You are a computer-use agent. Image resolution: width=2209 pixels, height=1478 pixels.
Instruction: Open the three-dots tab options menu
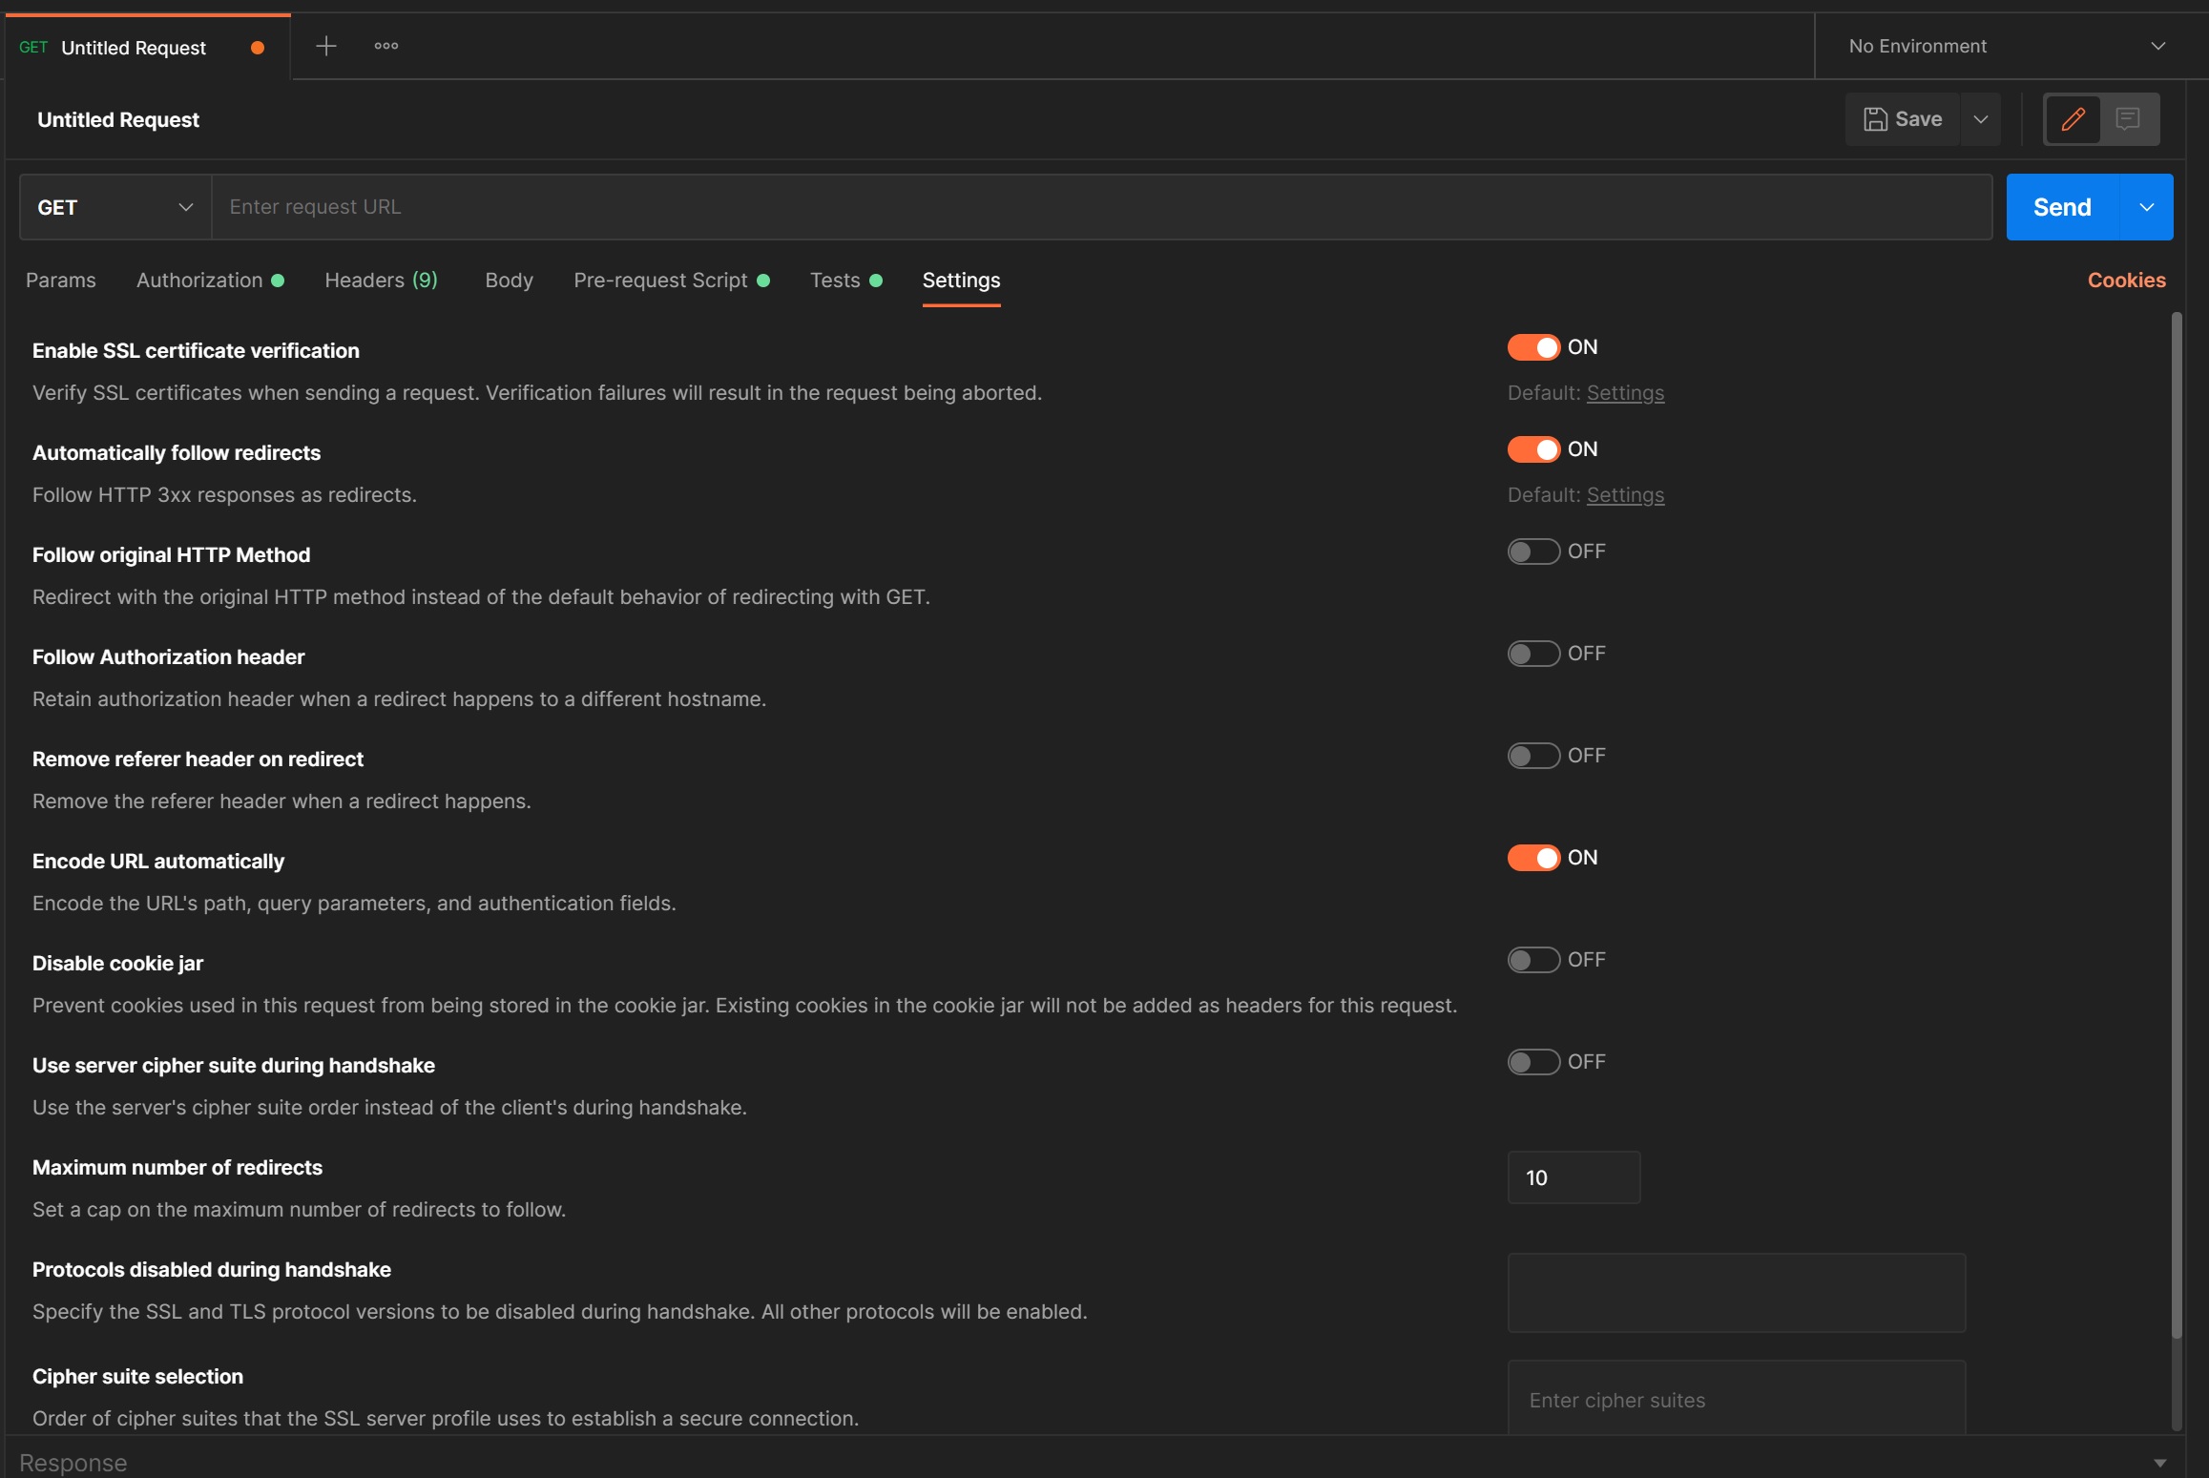386,46
